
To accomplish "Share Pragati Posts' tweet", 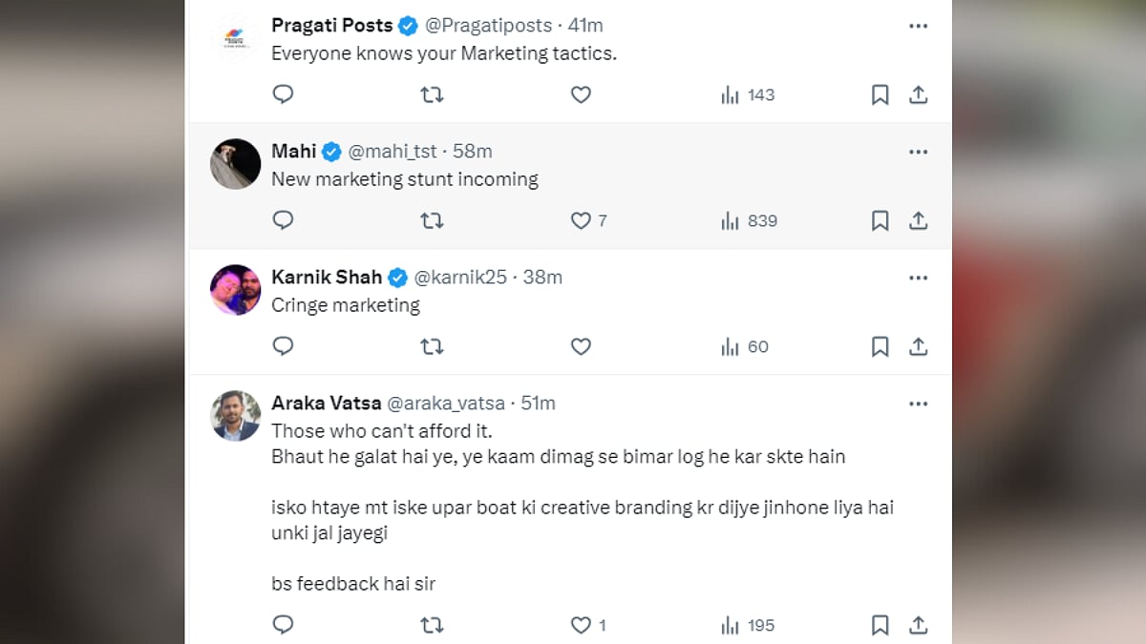I will [x=918, y=94].
